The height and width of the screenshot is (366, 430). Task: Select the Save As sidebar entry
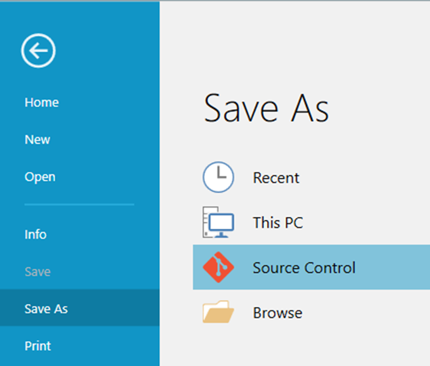pos(46,309)
